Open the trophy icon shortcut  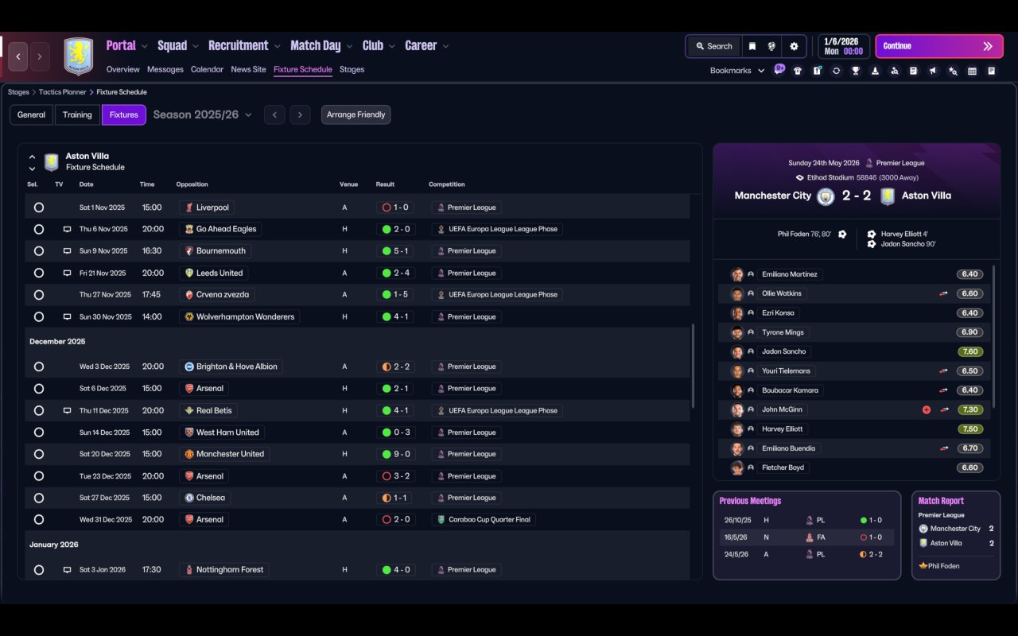point(856,71)
